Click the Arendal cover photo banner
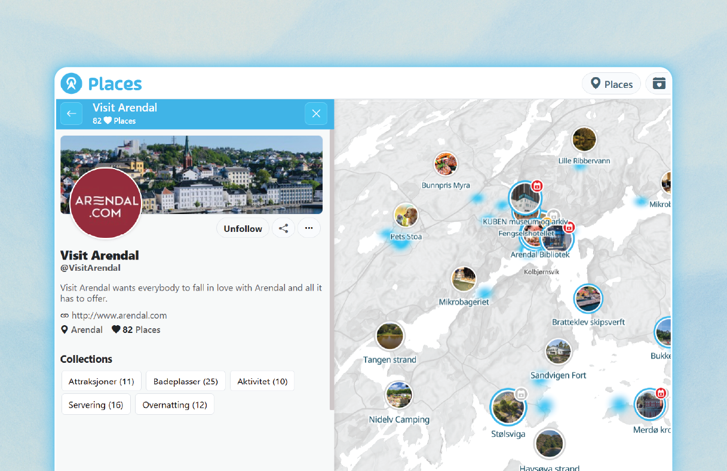The width and height of the screenshot is (727, 471). click(191, 175)
